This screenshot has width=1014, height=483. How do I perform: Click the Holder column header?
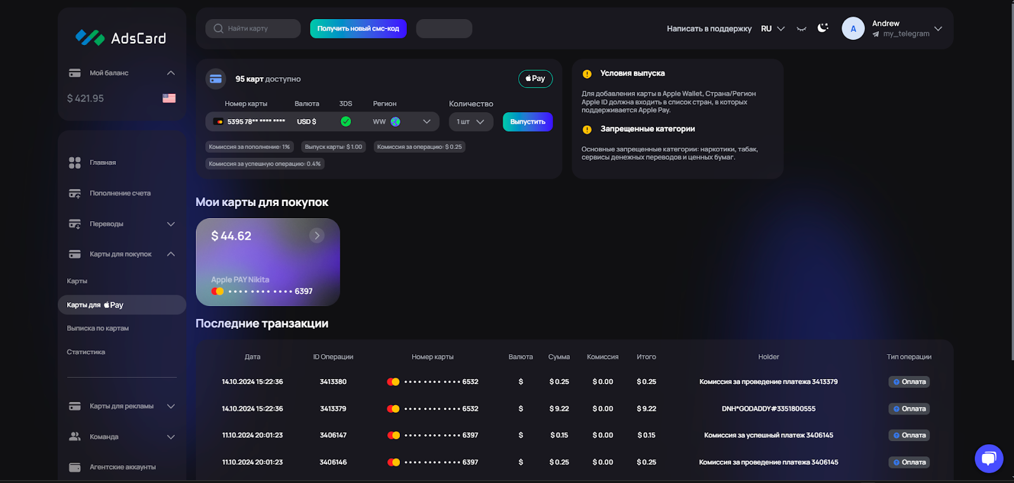tap(769, 357)
